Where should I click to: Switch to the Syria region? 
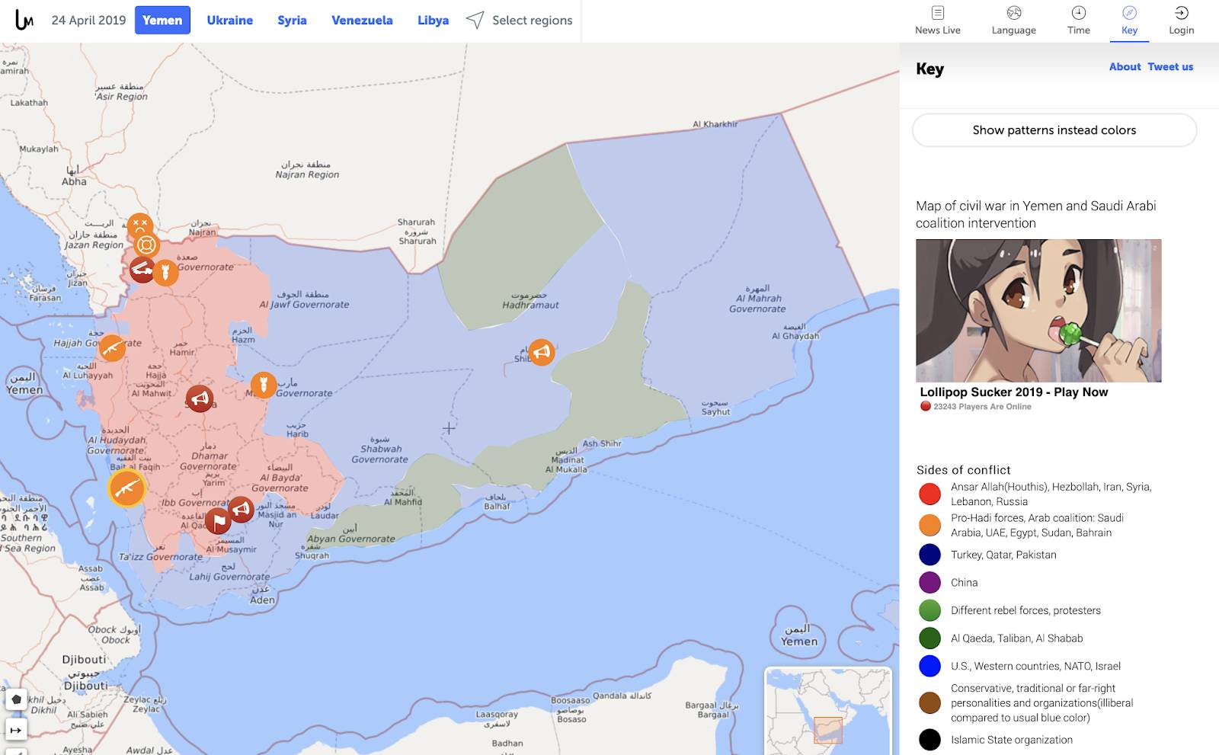(292, 20)
